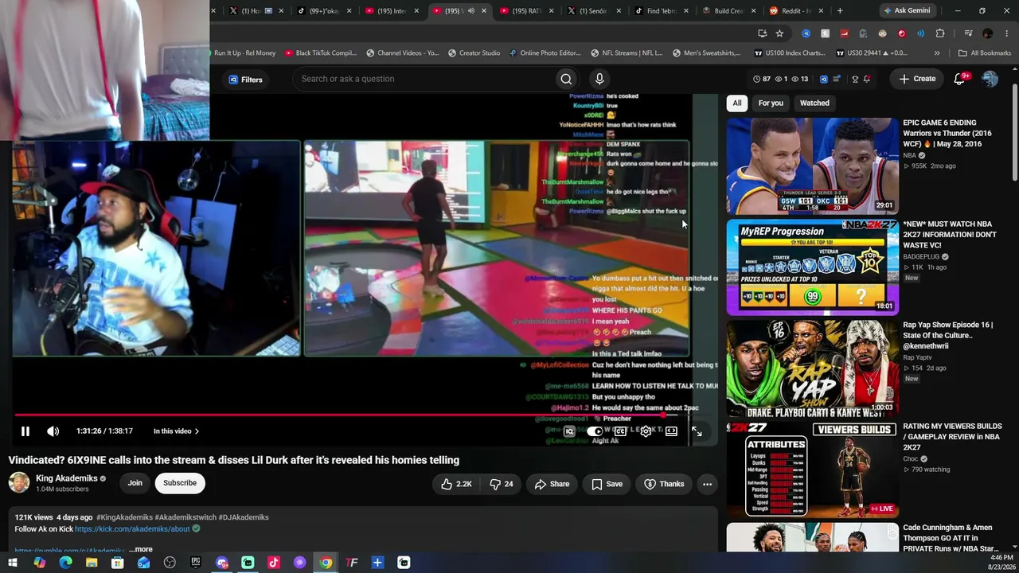Open the Creator Studio bookmark
This screenshot has width=1019, height=573.
click(474, 53)
